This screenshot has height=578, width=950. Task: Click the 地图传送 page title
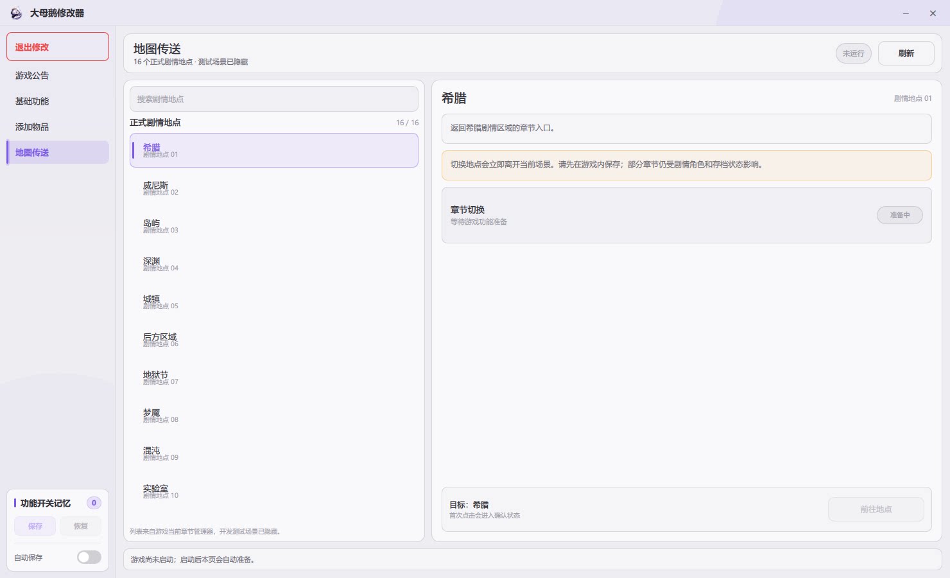tap(157, 49)
